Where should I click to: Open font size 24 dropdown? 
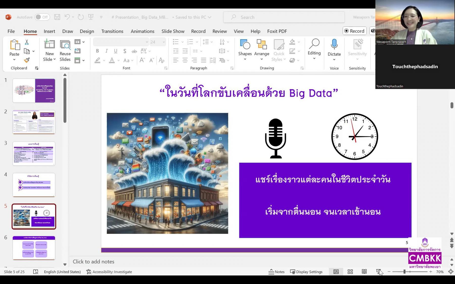tap(164, 42)
